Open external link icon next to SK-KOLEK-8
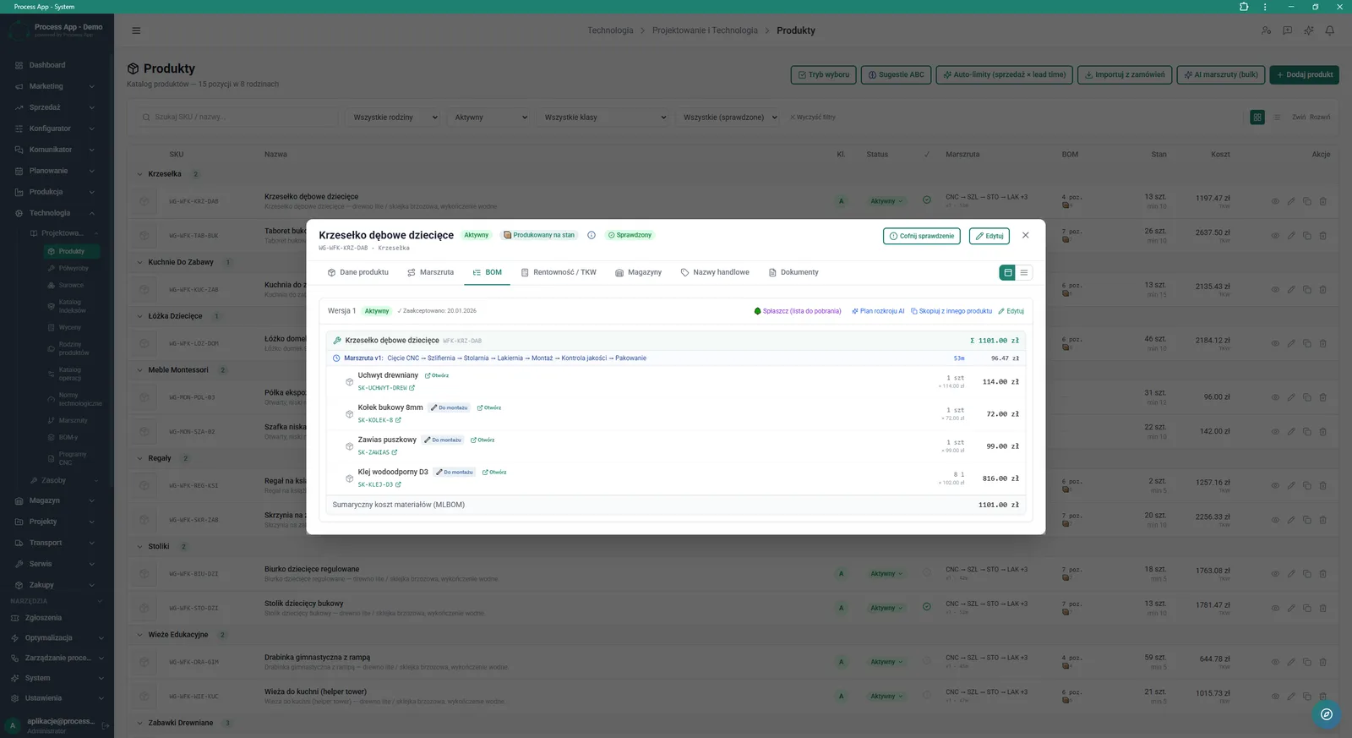Screen dimensions: 1352x738 click(398, 420)
